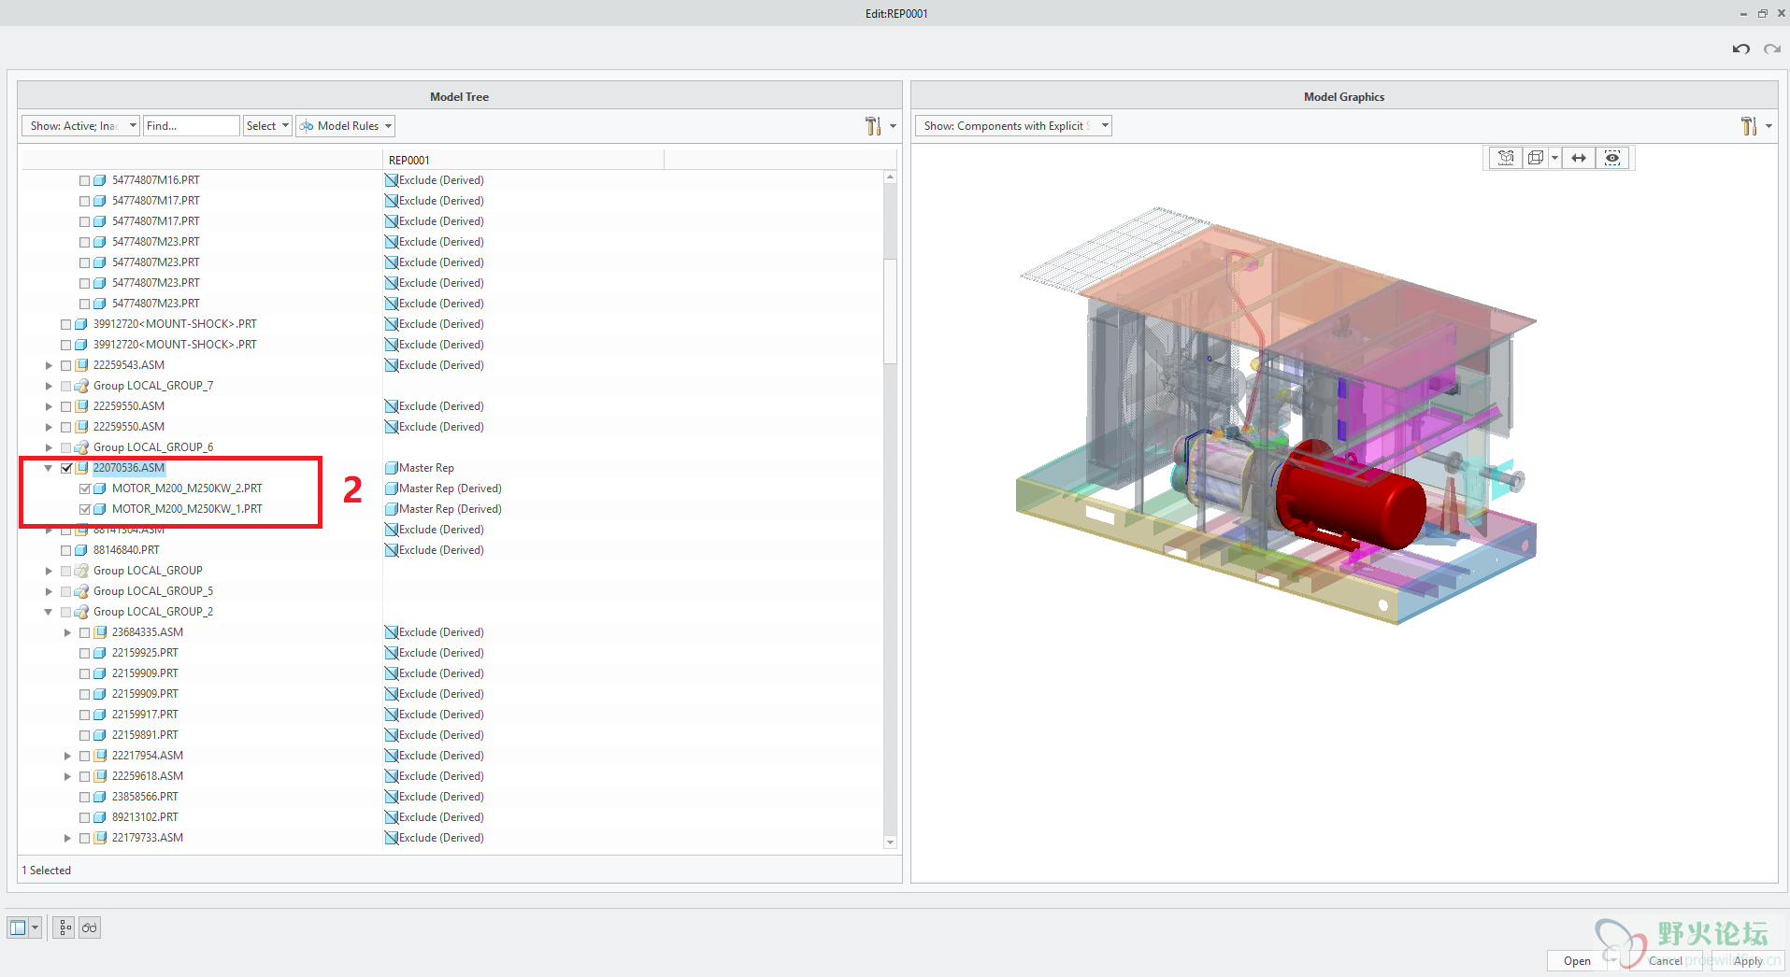1790x977 pixels.
Task: Toggle checkbox for MOTOR_M200_M250KW_2.PRT
Action: [85, 488]
